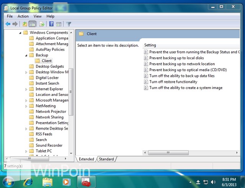This screenshot has width=245, height=188.
Task: Open Windows Media Player from the taskbar
Action: click(x=66, y=182)
